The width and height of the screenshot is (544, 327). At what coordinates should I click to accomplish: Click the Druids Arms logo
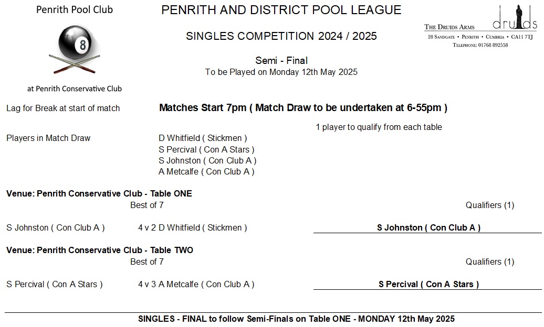click(x=515, y=17)
